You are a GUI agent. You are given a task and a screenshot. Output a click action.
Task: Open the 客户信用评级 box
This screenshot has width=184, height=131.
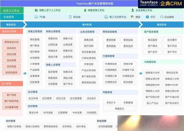(x=11, y=101)
